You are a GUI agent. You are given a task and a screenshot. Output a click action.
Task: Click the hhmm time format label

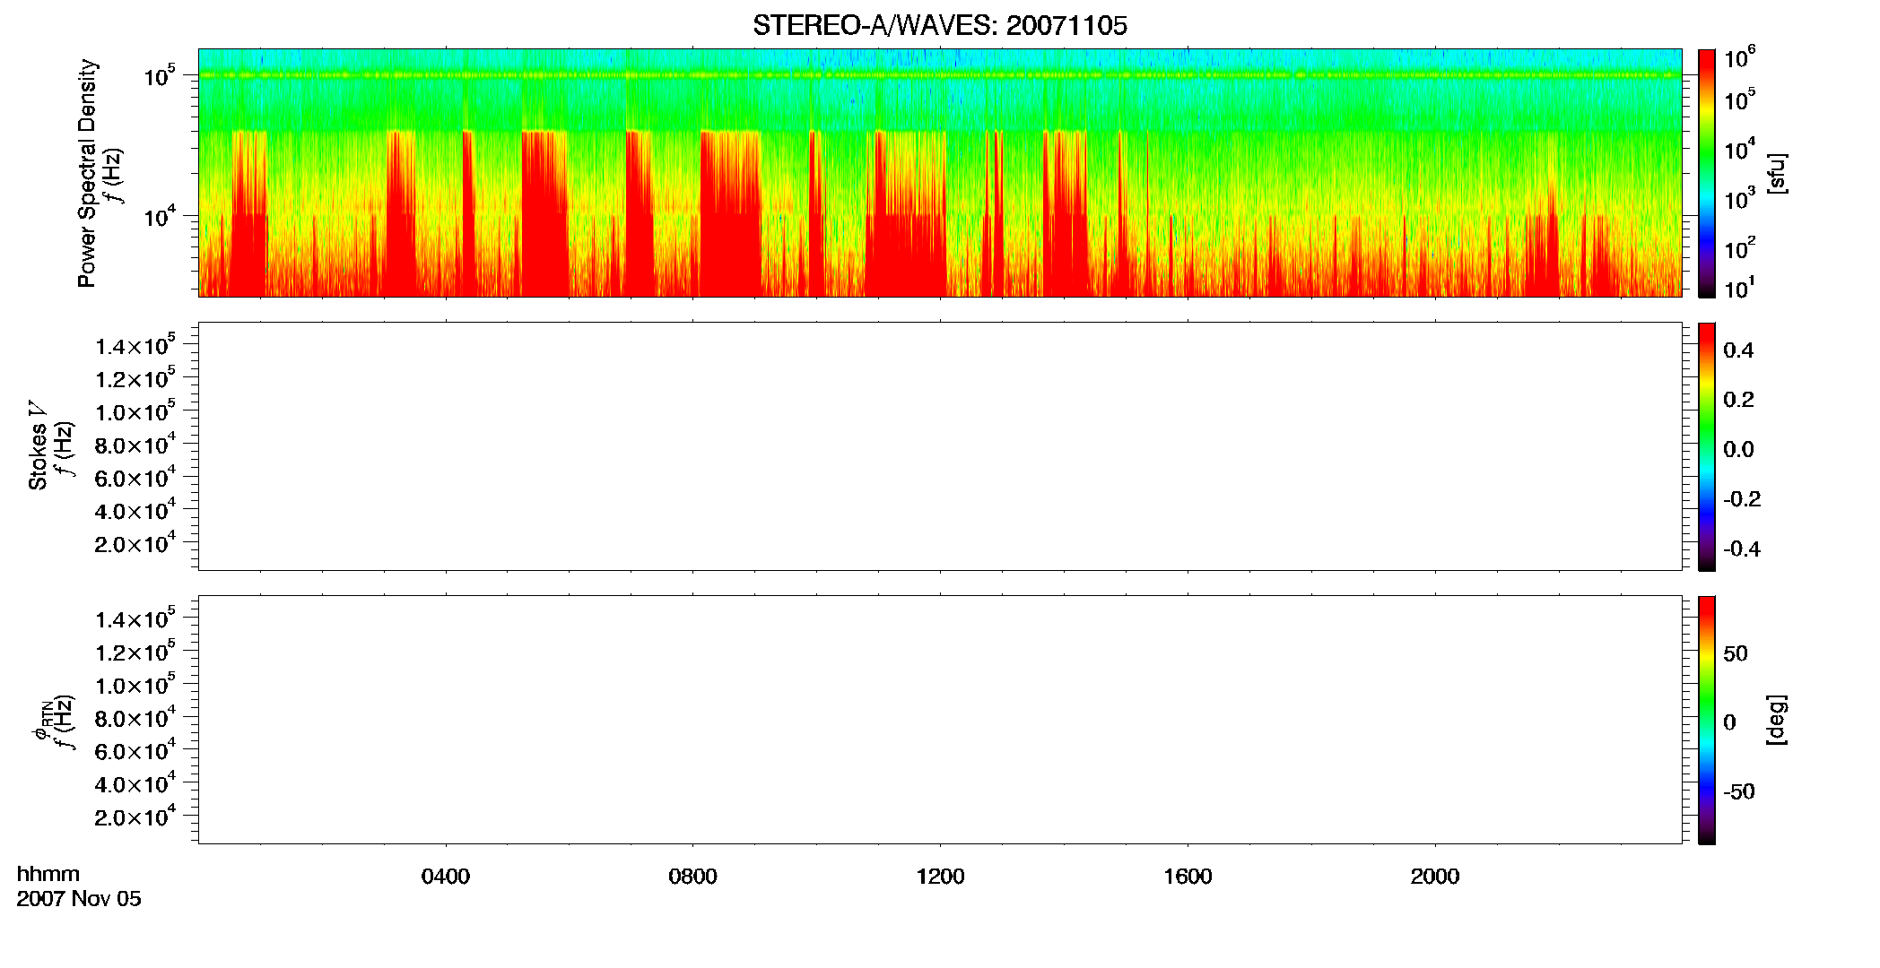48,874
